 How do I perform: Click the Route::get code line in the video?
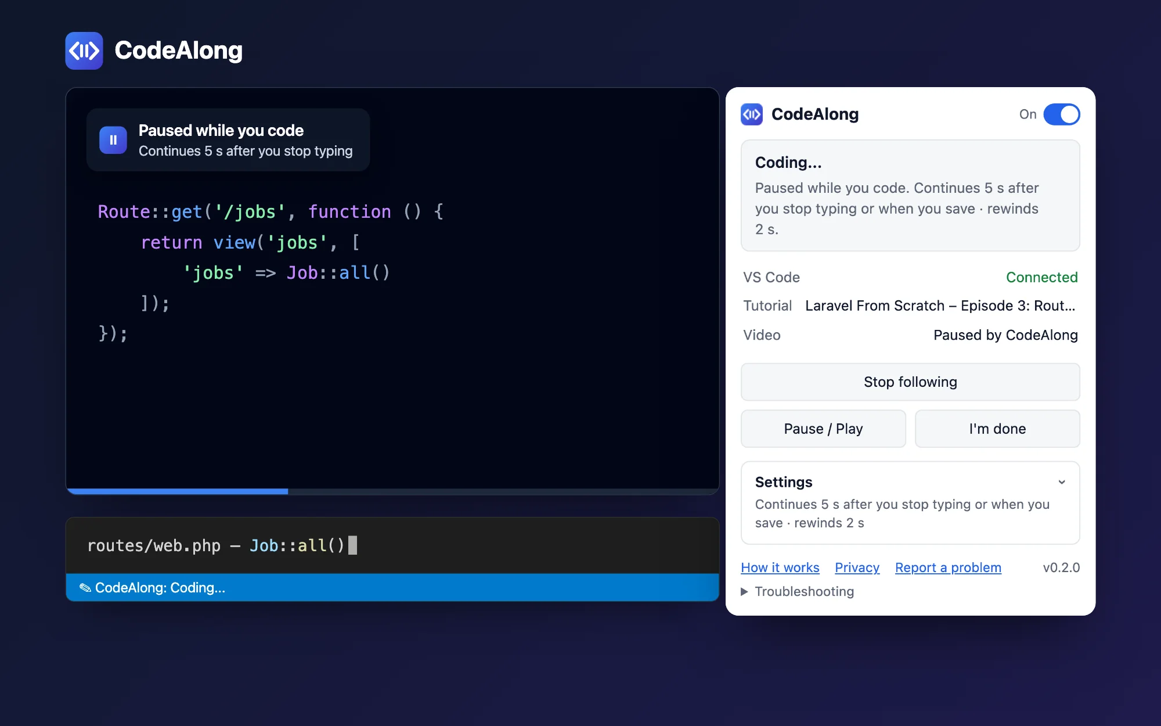pos(271,211)
